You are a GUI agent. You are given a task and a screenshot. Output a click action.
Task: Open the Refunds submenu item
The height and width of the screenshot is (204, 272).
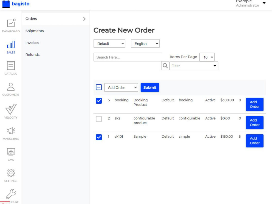click(x=32, y=55)
